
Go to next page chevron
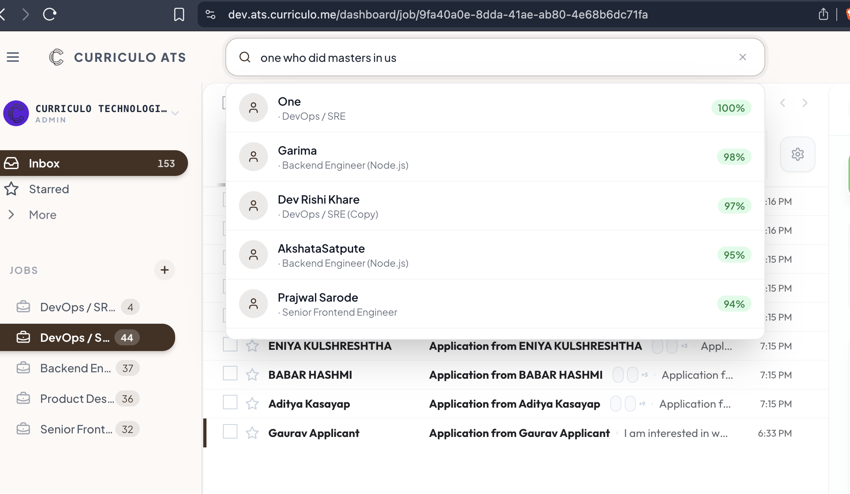coord(805,103)
